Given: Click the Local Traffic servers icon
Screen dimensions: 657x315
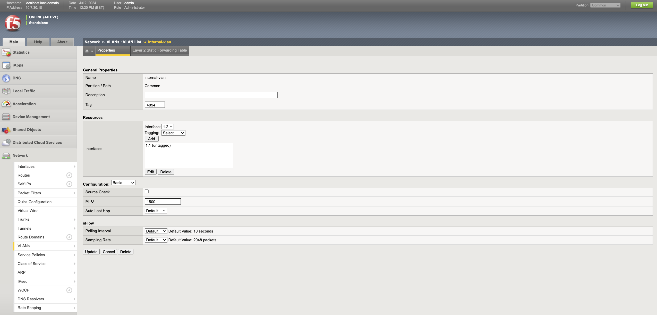Looking at the screenshot, I should point(6,91).
